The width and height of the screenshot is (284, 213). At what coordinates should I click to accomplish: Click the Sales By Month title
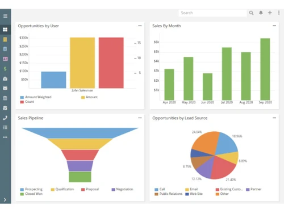click(x=166, y=26)
